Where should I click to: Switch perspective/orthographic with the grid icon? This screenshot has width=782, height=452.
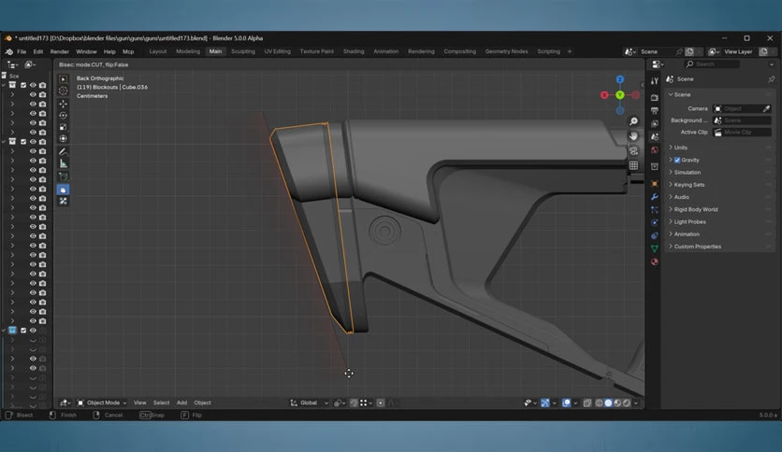[633, 165]
